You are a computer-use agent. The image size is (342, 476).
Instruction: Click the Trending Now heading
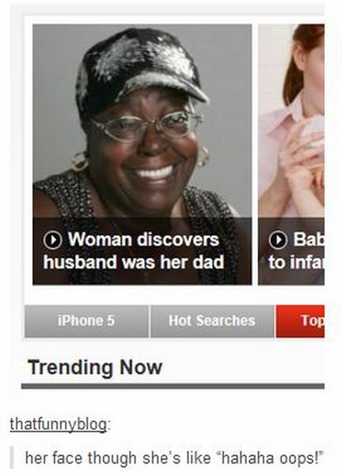point(95,367)
